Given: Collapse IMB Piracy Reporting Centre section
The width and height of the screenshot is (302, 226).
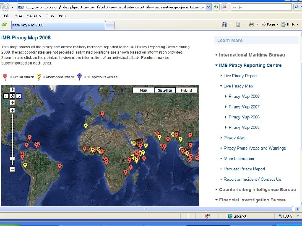Looking at the screenshot, I should (x=250, y=65).
